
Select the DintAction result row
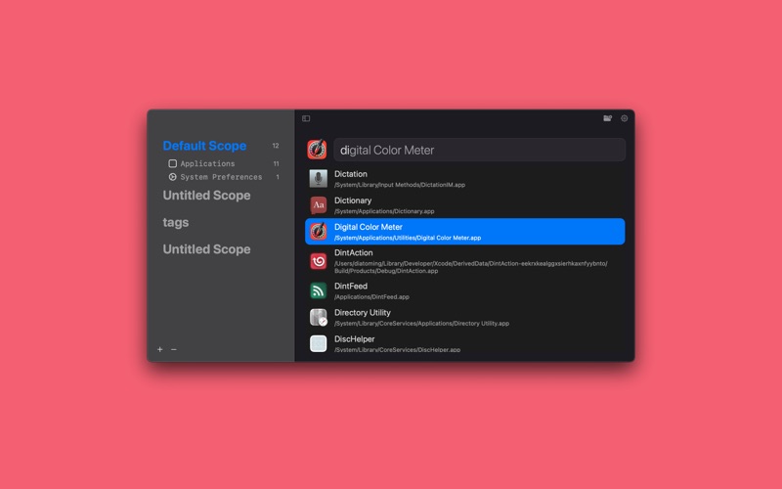[465, 261]
